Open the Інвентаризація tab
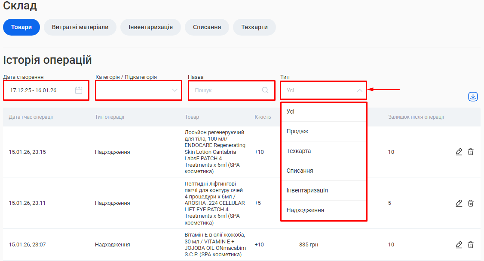This screenshot has height=261, width=484. coord(150,27)
